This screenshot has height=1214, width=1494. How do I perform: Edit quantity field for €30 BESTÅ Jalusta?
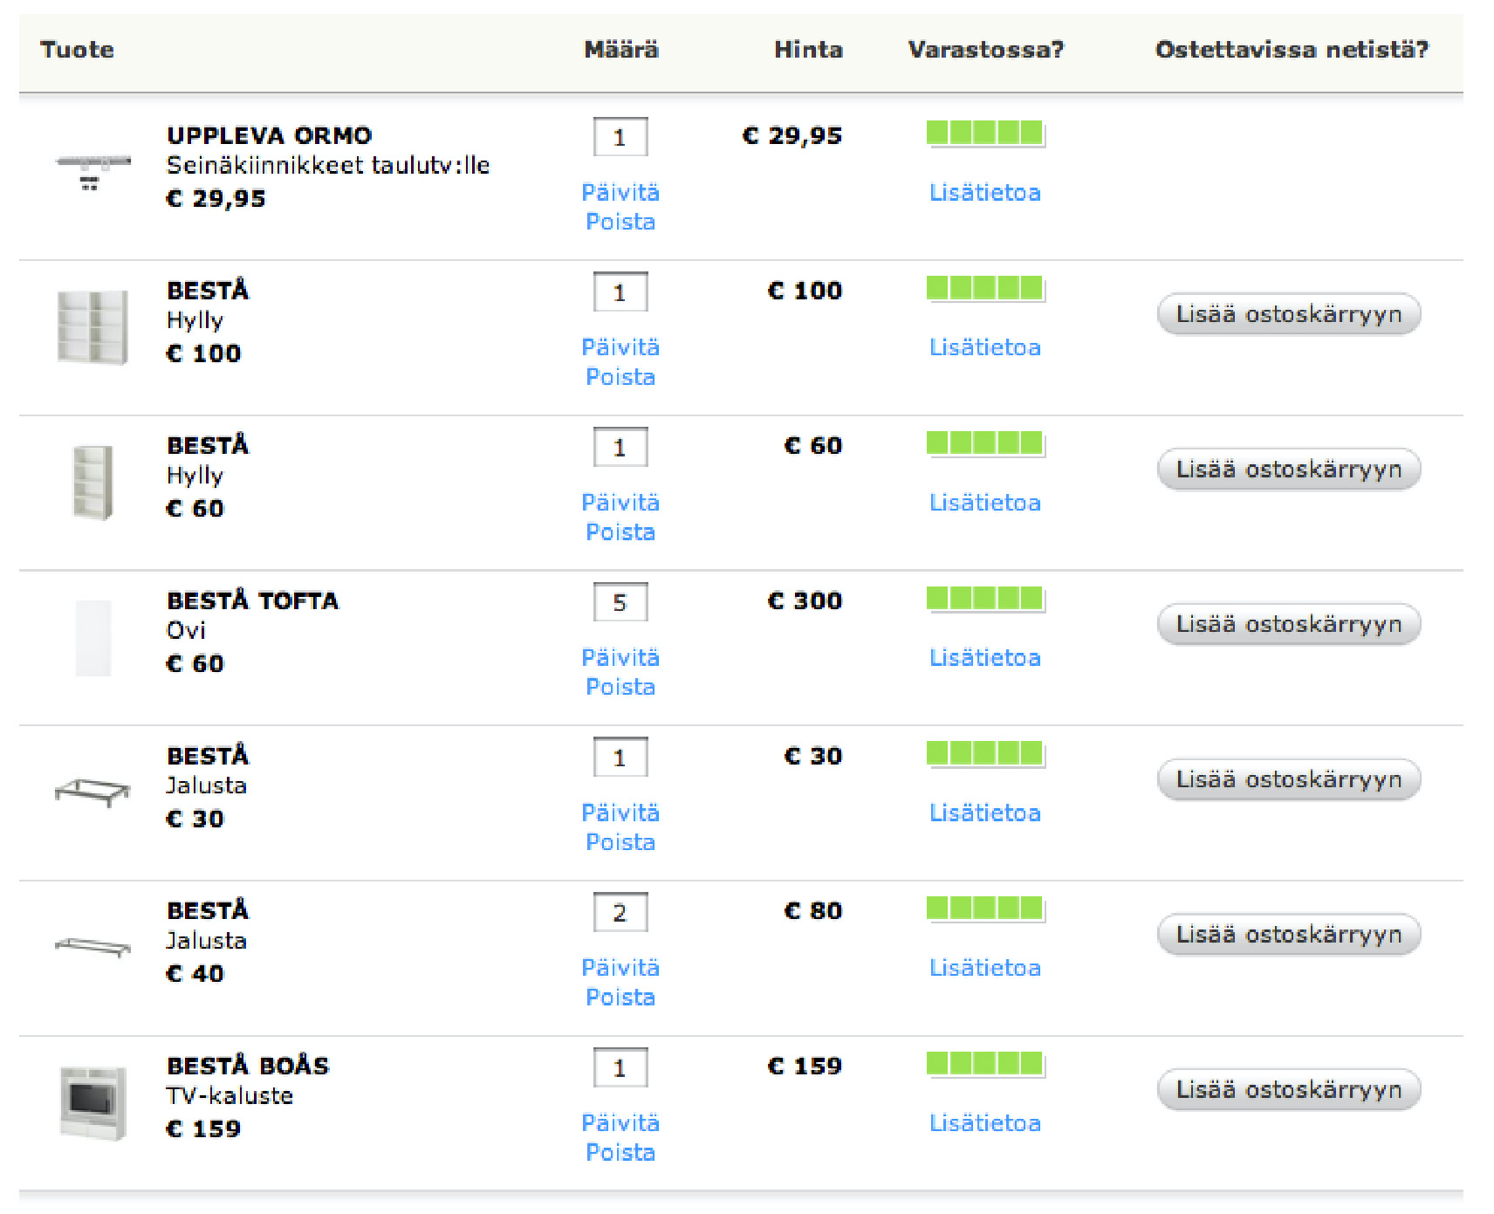point(620,758)
